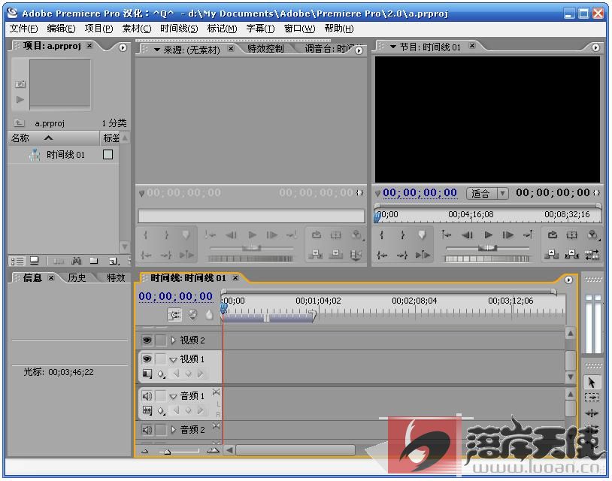Open the 适合 zoom level dropdown
The image size is (612, 481).
tap(486, 193)
